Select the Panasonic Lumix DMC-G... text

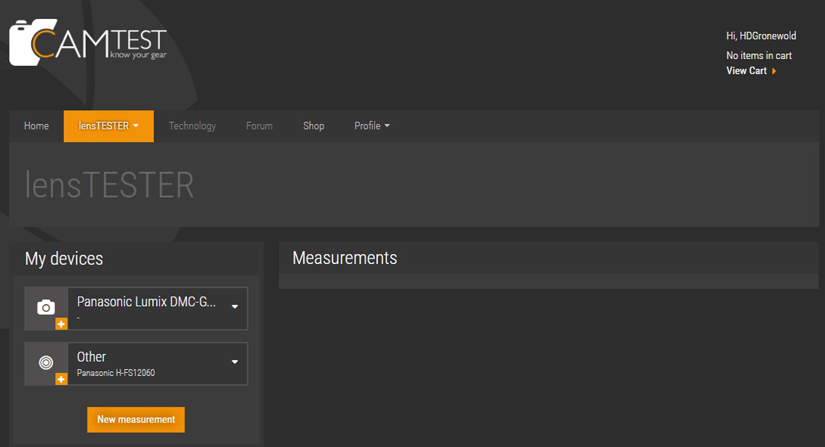click(x=146, y=302)
